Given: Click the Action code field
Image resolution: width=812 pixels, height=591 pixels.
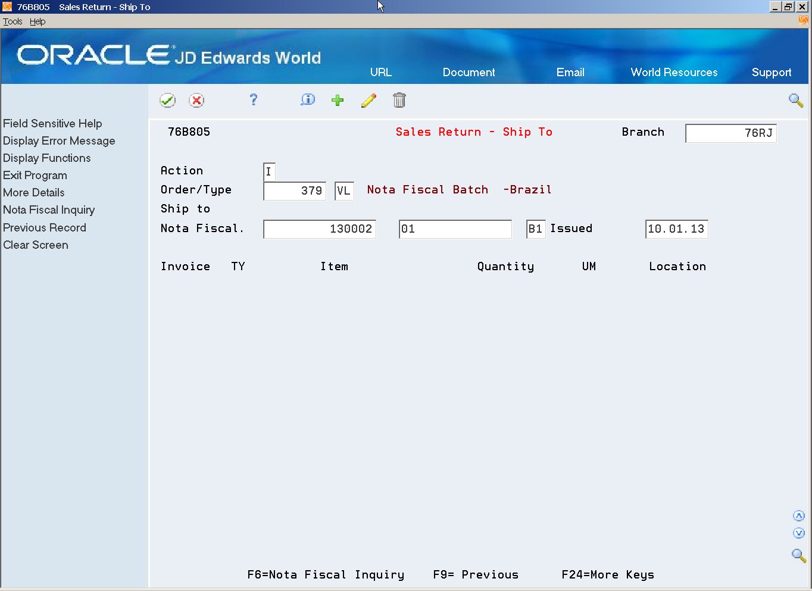Looking at the screenshot, I should [269, 172].
